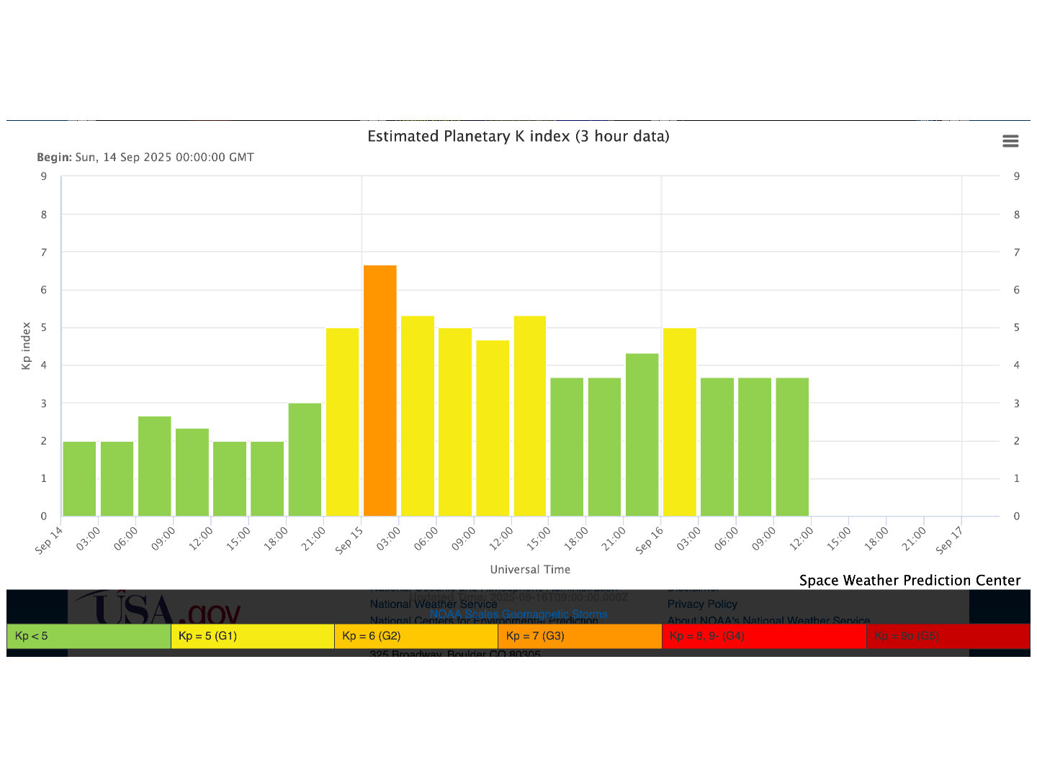Click the green Kp < 5 legend swatch
This screenshot has height=777, width=1037.
[x=89, y=636]
